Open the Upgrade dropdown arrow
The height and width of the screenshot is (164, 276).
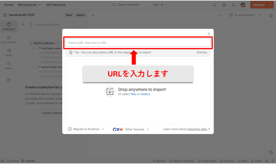click(x=270, y=5)
